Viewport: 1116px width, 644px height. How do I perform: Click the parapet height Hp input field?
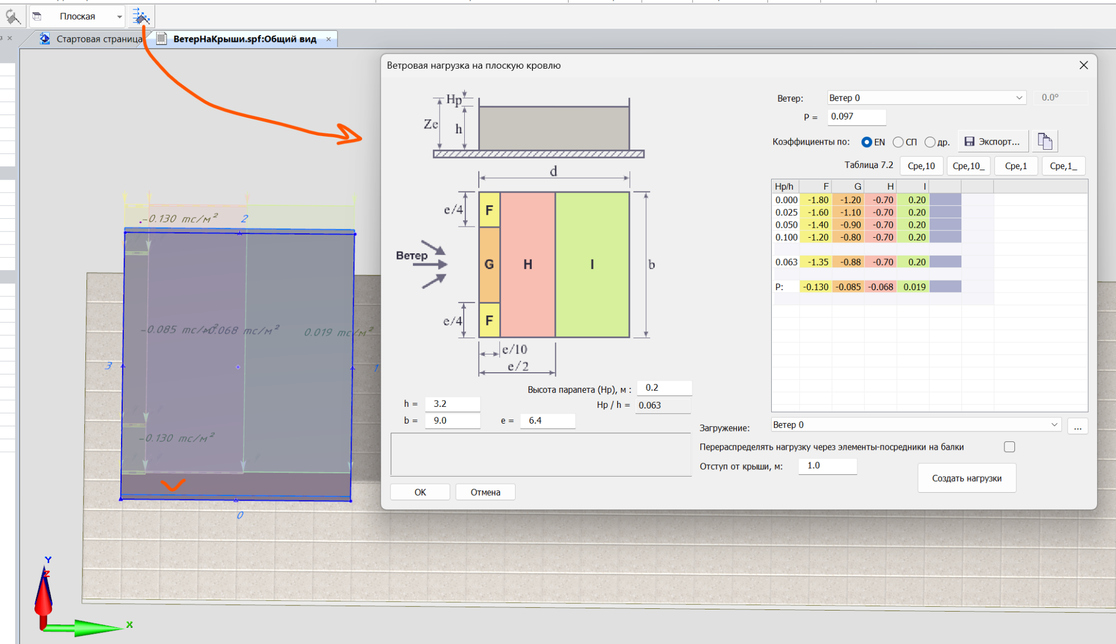coord(664,388)
